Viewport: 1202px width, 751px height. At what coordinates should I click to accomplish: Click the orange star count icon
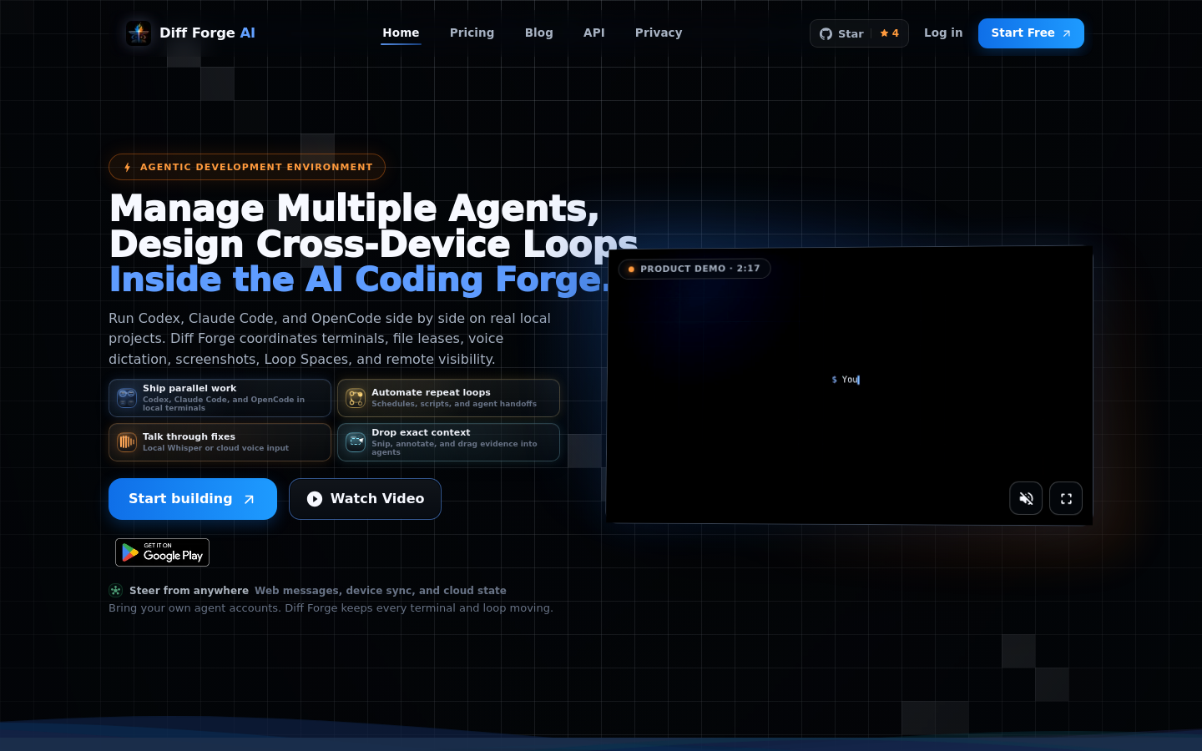point(884,33)
